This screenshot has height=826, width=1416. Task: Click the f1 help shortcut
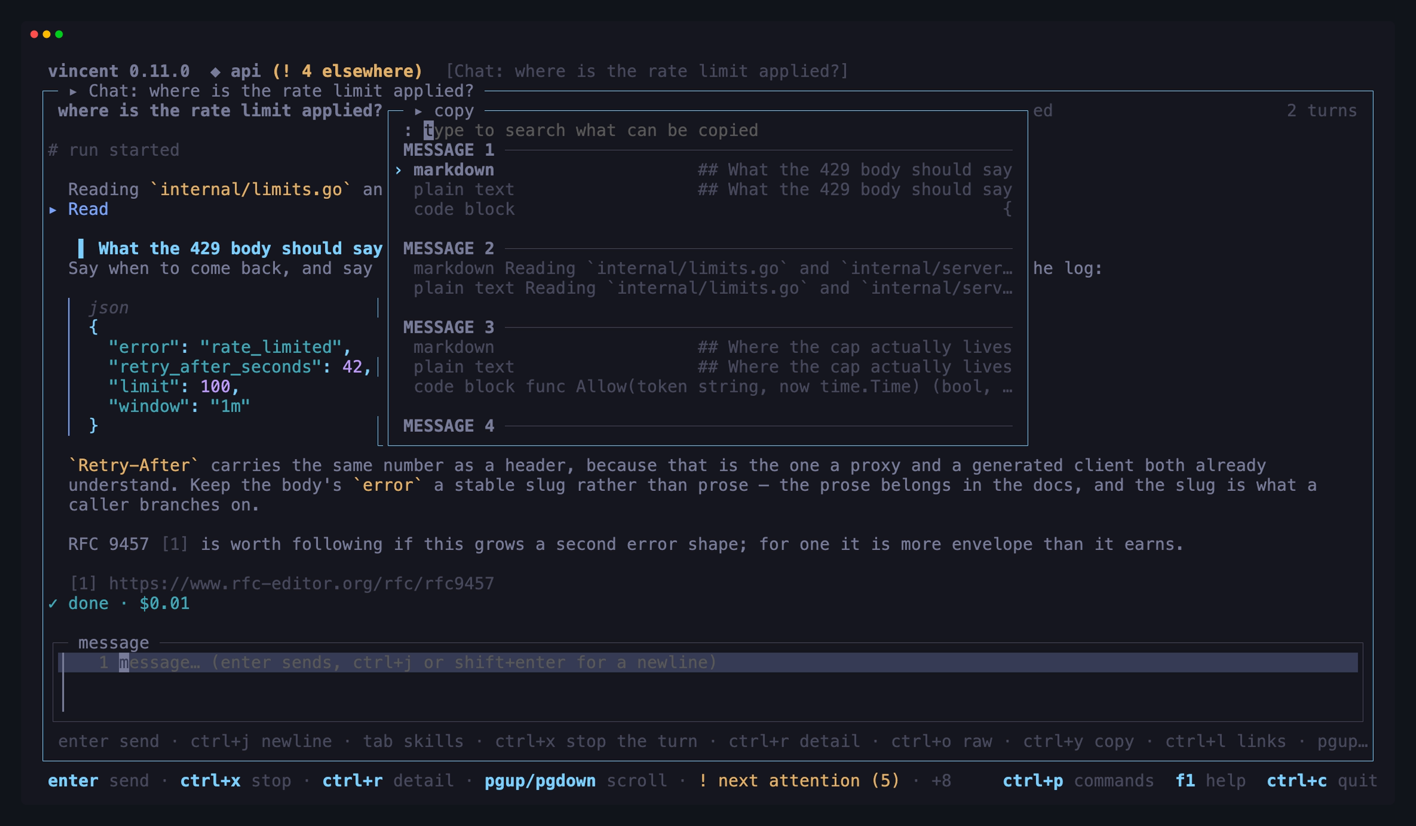(1210, 781)
